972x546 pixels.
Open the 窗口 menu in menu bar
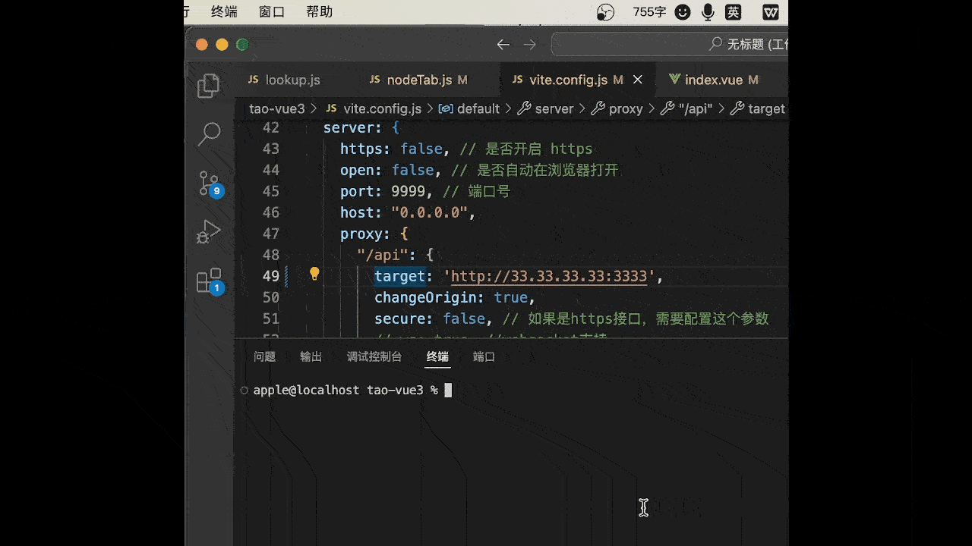tap(272, 11)
